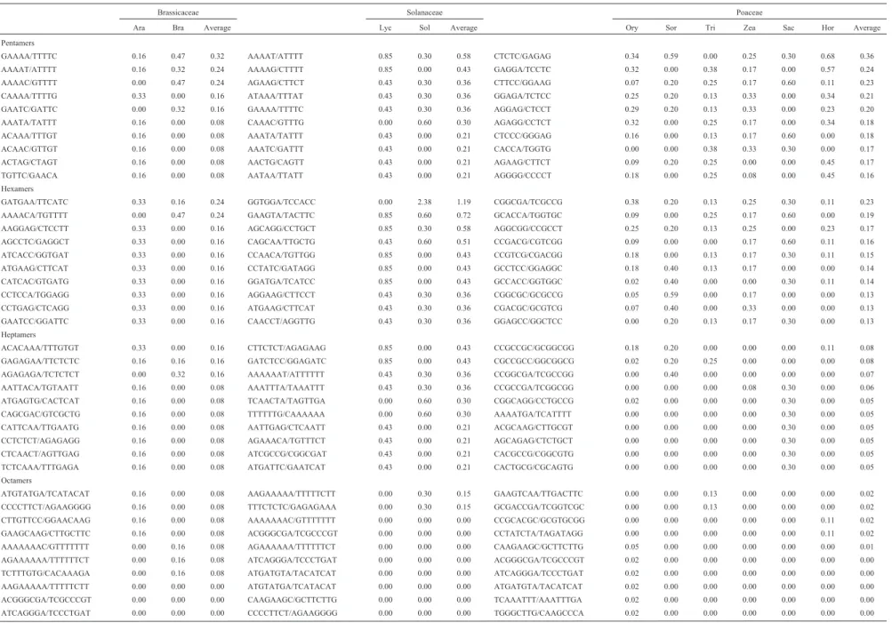Select the GGAGCC/GGCTCC hexamer cell

528,321
